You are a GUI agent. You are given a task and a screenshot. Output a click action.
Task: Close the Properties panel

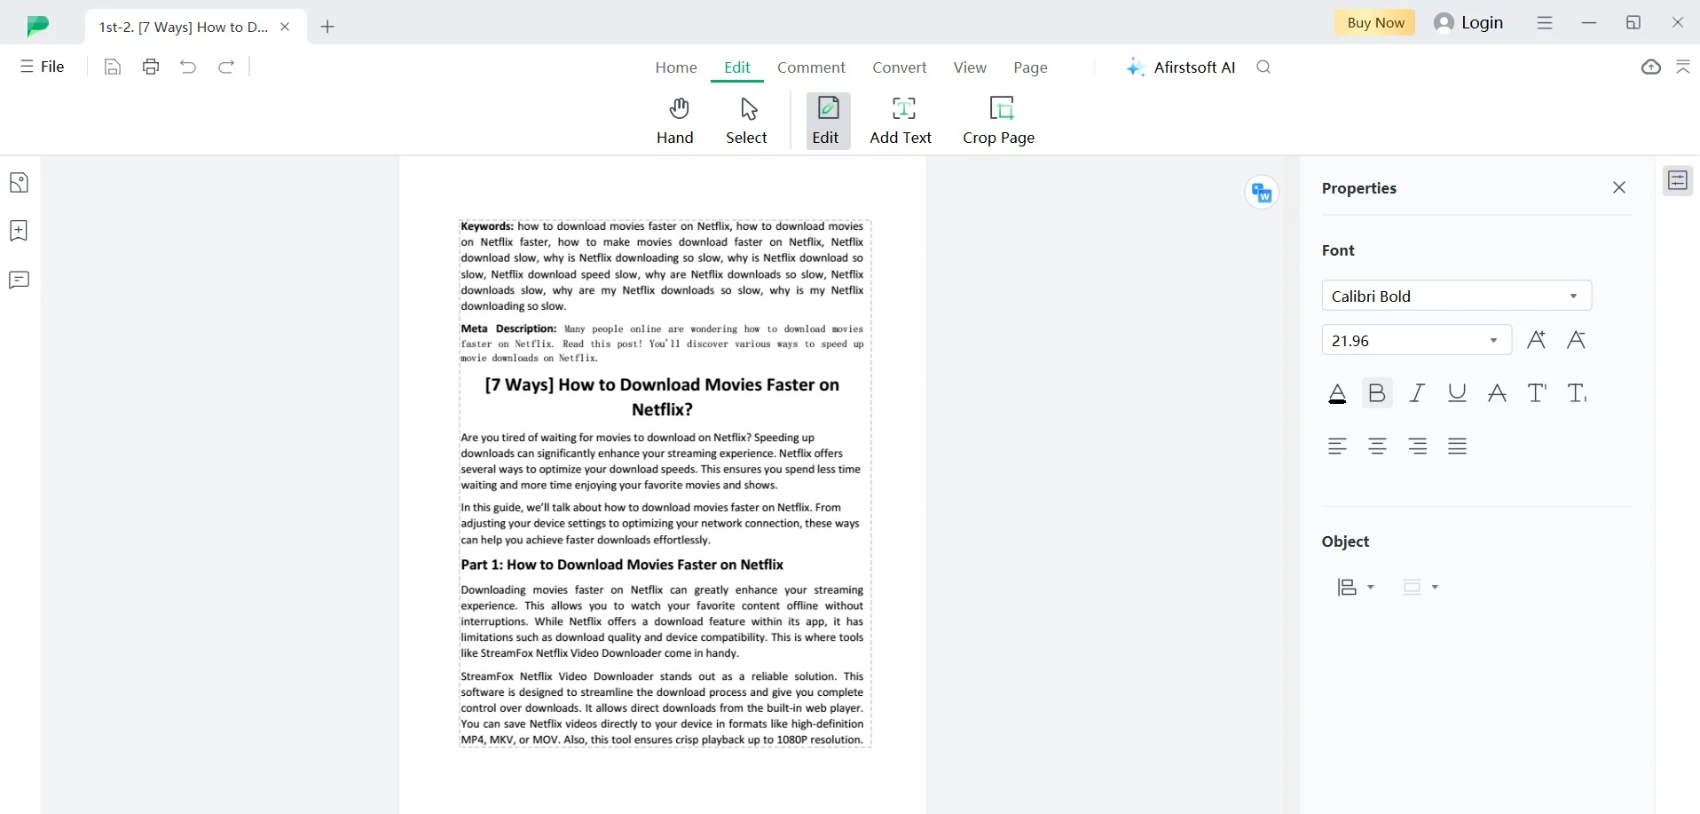1619,187
